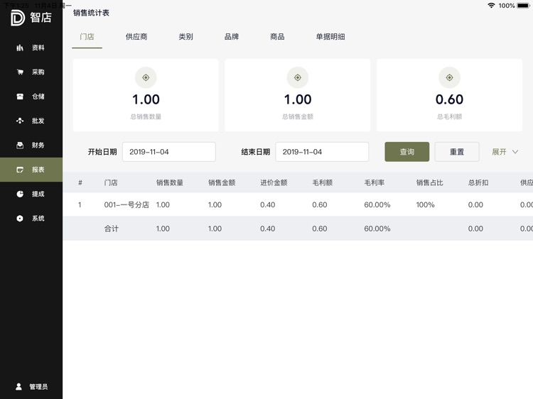Open the 系统 system settings section

point(31,219)
